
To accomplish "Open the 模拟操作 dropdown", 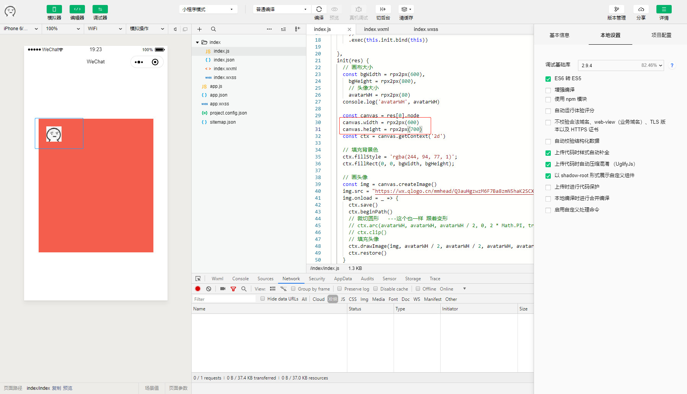I will (x=147, y=29).
